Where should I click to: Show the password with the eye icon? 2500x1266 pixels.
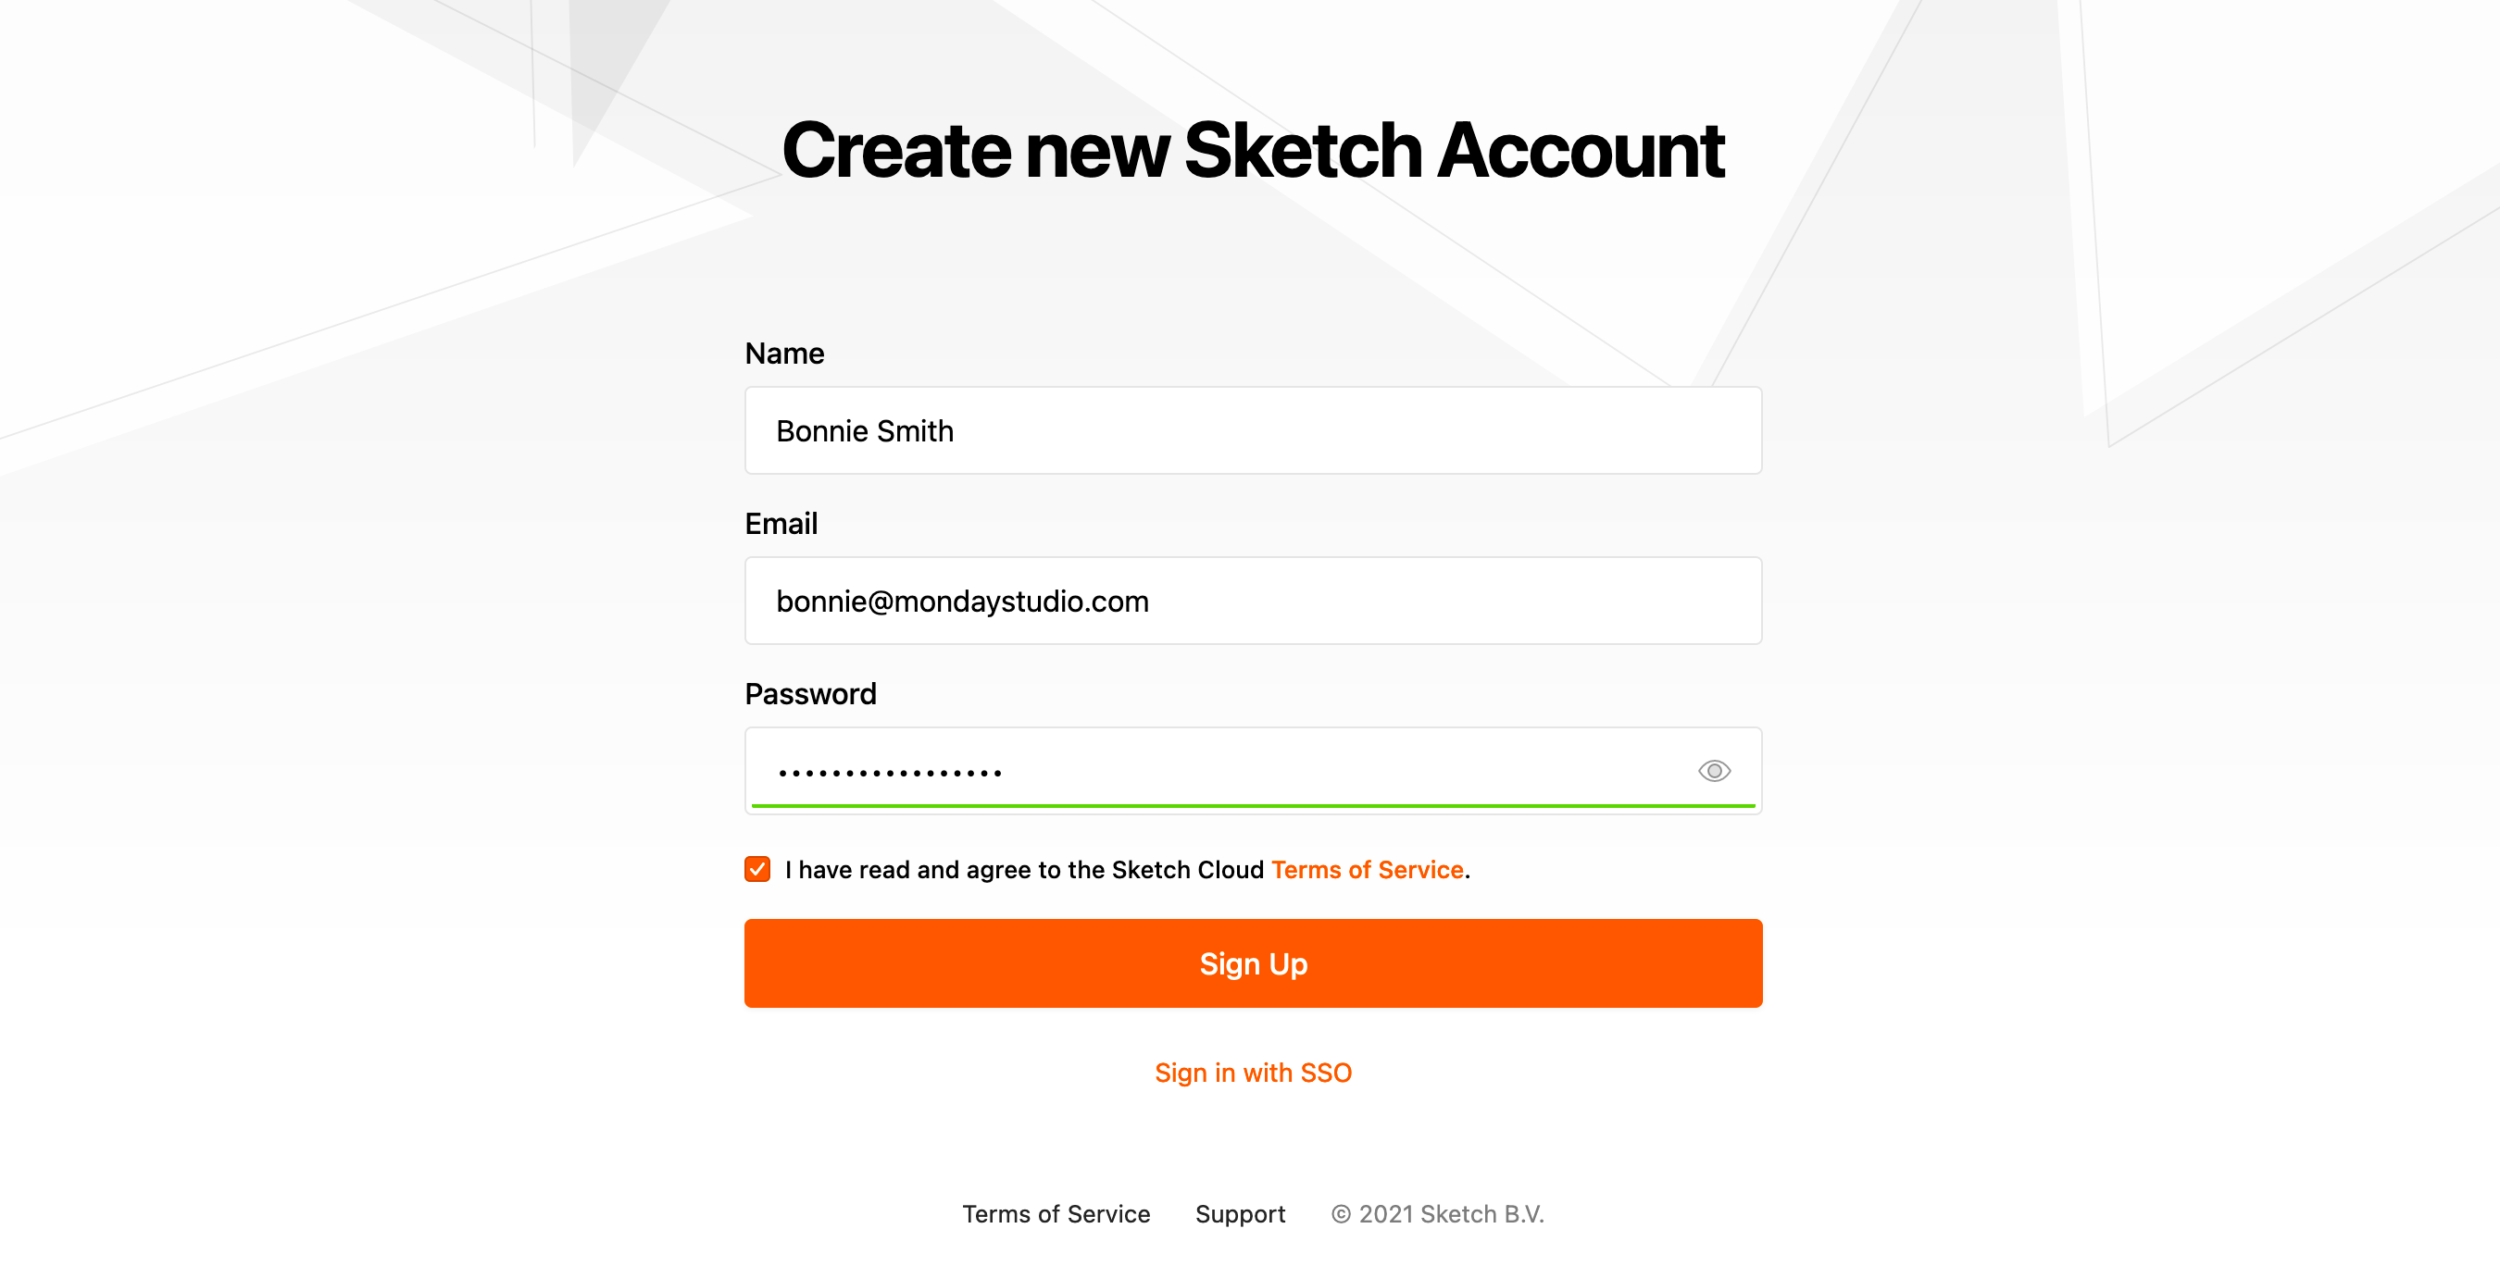pyautogui.click(x=1714, y=770)
